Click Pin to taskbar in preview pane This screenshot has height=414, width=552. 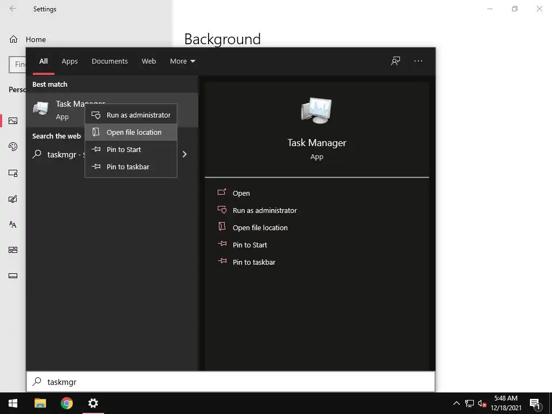coord(254,263)
